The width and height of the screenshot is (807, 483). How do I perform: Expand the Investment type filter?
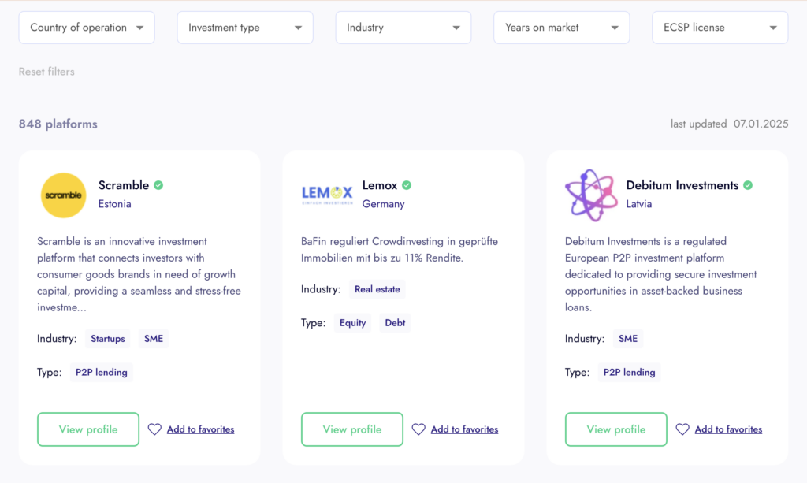pos(245,28)
